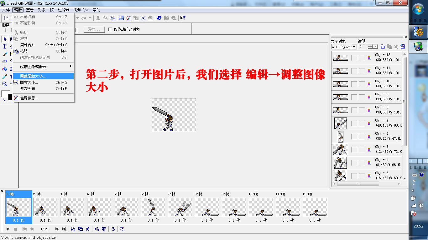The width and height of the screenshot is (428, 240).
Task: Toggle first checkbox box for Obj - 10
Action: 354,84
